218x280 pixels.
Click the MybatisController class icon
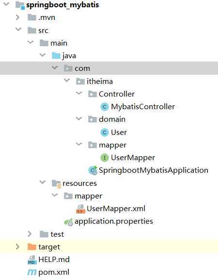105,107
